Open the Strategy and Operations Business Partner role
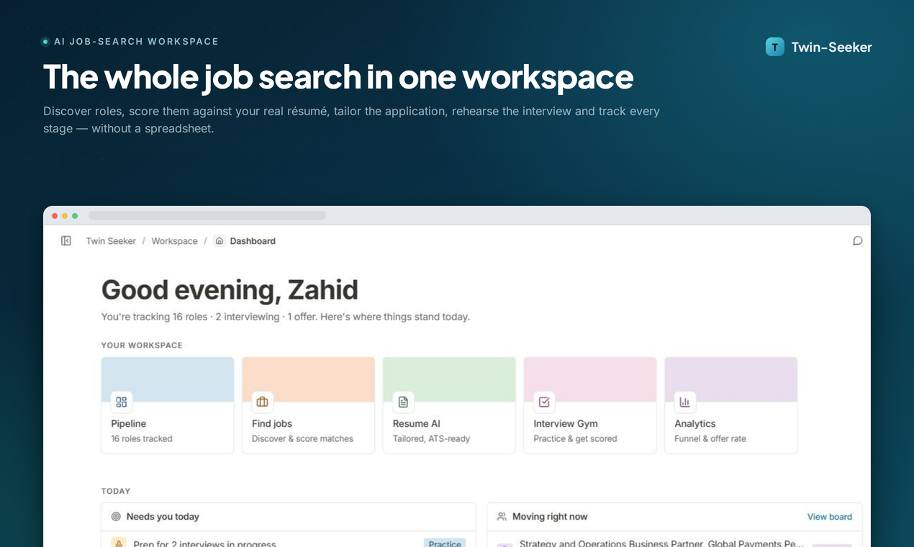Screen dimensions: 914x547 click(x=661, y=543)
